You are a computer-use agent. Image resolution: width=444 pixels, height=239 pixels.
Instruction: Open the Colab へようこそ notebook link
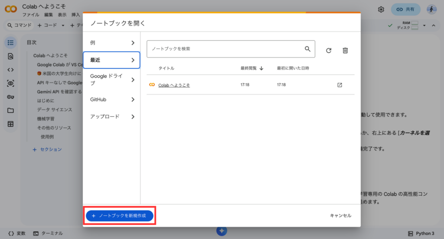click(174, 85)
